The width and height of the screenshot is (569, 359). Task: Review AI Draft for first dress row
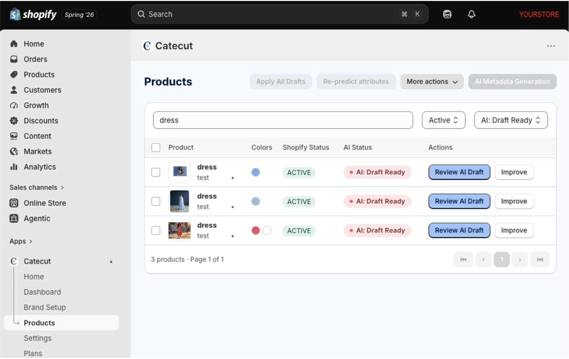tap(459, 172)
